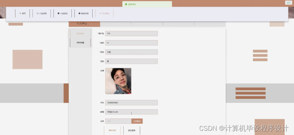The image size is (294, 135).
Task: Select 个人中心 in the left sidebar
Action: tap(80, 33)
